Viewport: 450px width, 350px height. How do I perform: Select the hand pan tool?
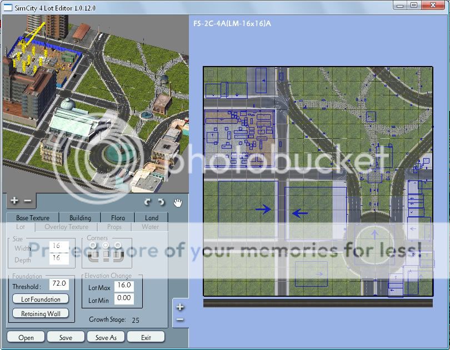pos(178,202)
